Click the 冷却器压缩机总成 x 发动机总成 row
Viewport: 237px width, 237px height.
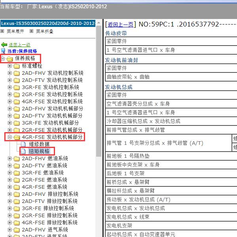click(x=171, y=121)
